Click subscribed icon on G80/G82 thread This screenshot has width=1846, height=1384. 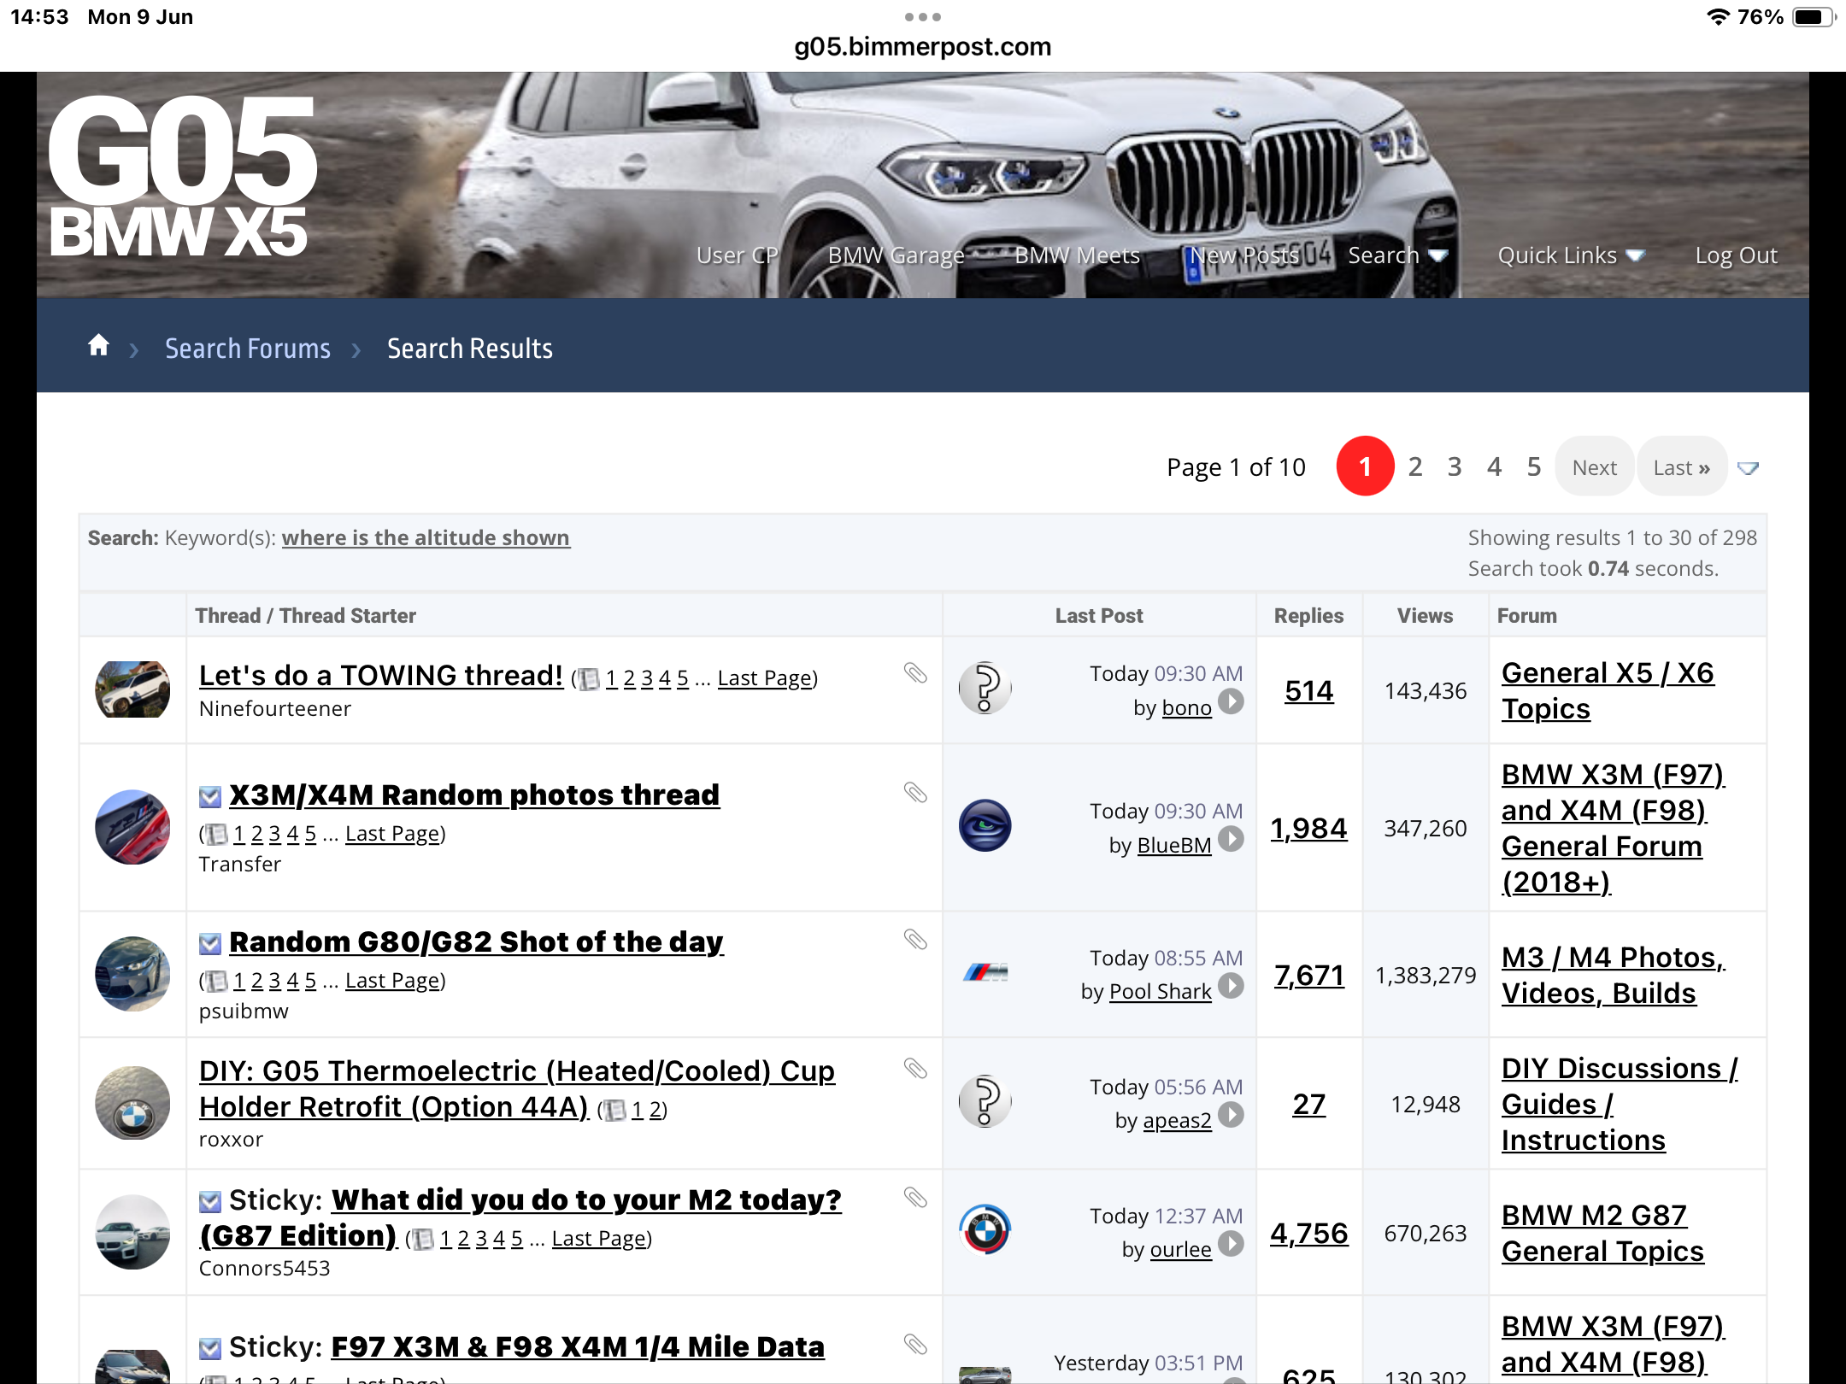[209, 944]
